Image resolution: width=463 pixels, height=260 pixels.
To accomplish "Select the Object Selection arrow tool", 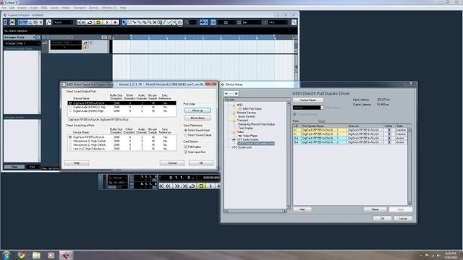I will point(124,22).
